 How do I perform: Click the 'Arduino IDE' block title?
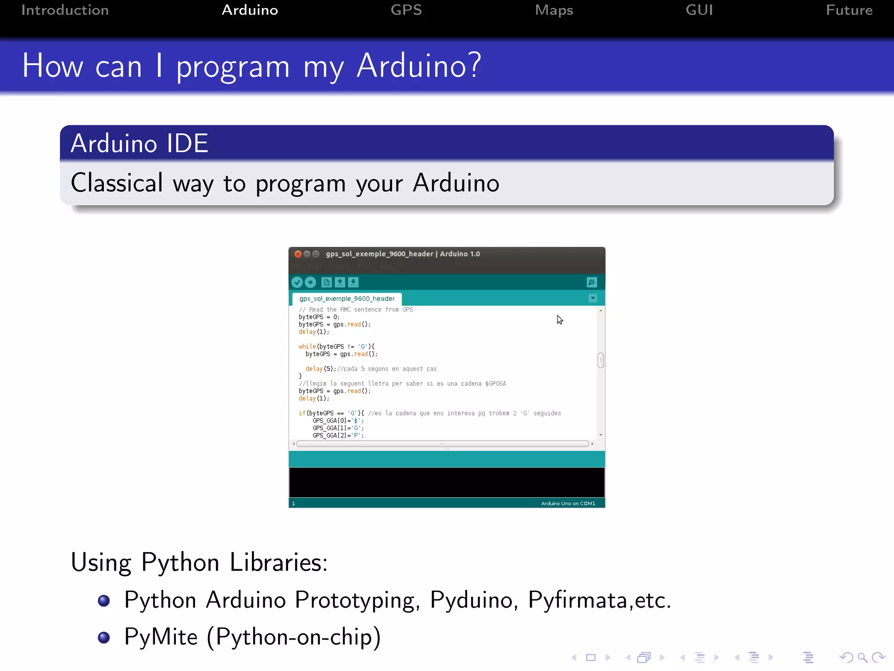140,143
